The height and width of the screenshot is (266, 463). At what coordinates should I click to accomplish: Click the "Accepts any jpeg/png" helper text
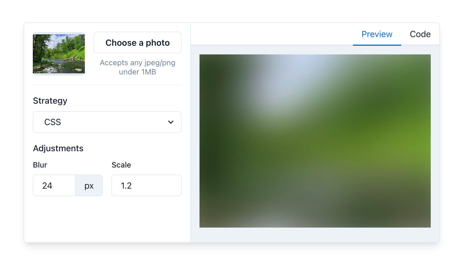coord(137,63)
